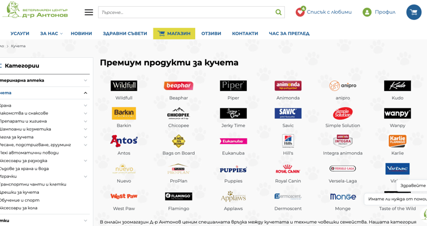
Task: Go to the МАГАЗИН tab
Action: point(174,33)
